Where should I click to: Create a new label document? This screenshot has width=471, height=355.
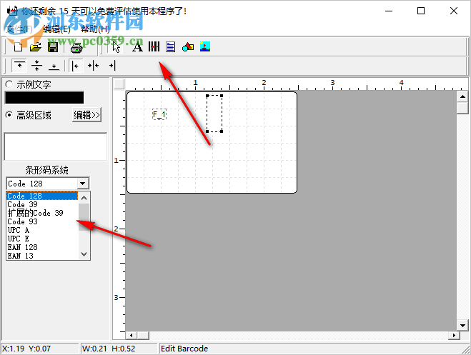click(x=19, y=47)
